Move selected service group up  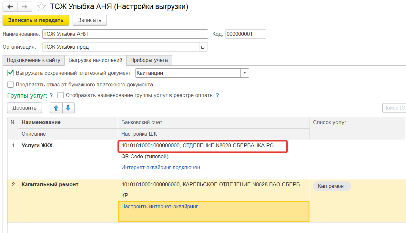click(x=56, y=108)
